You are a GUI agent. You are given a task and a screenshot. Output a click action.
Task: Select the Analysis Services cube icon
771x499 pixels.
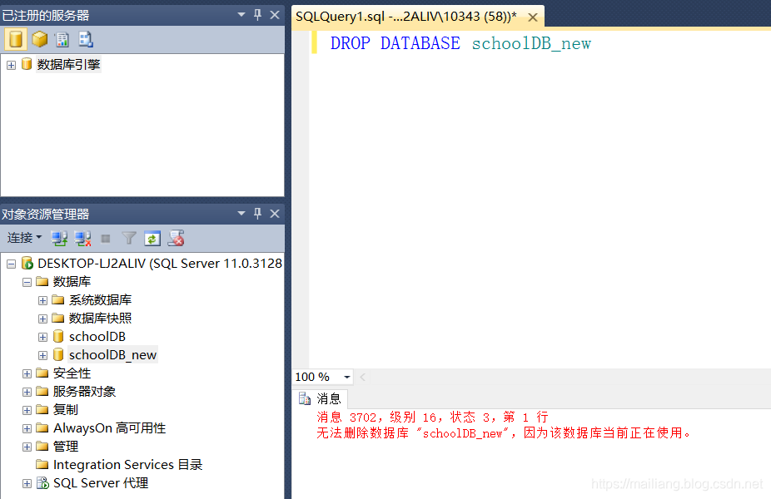[40, 39]
